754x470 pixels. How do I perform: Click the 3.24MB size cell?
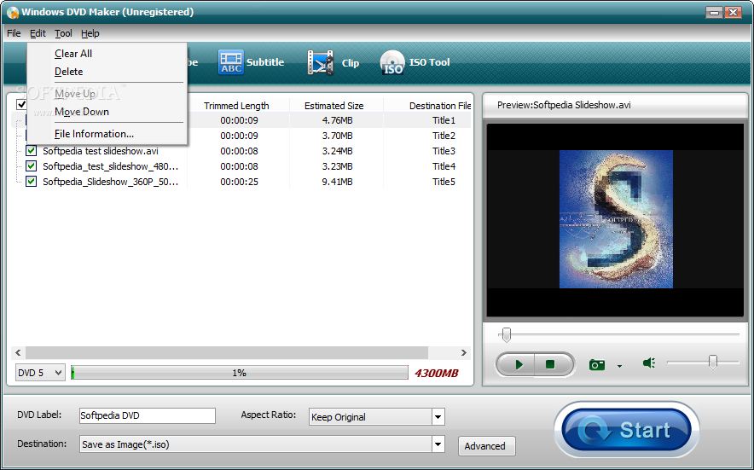point(337,151)
